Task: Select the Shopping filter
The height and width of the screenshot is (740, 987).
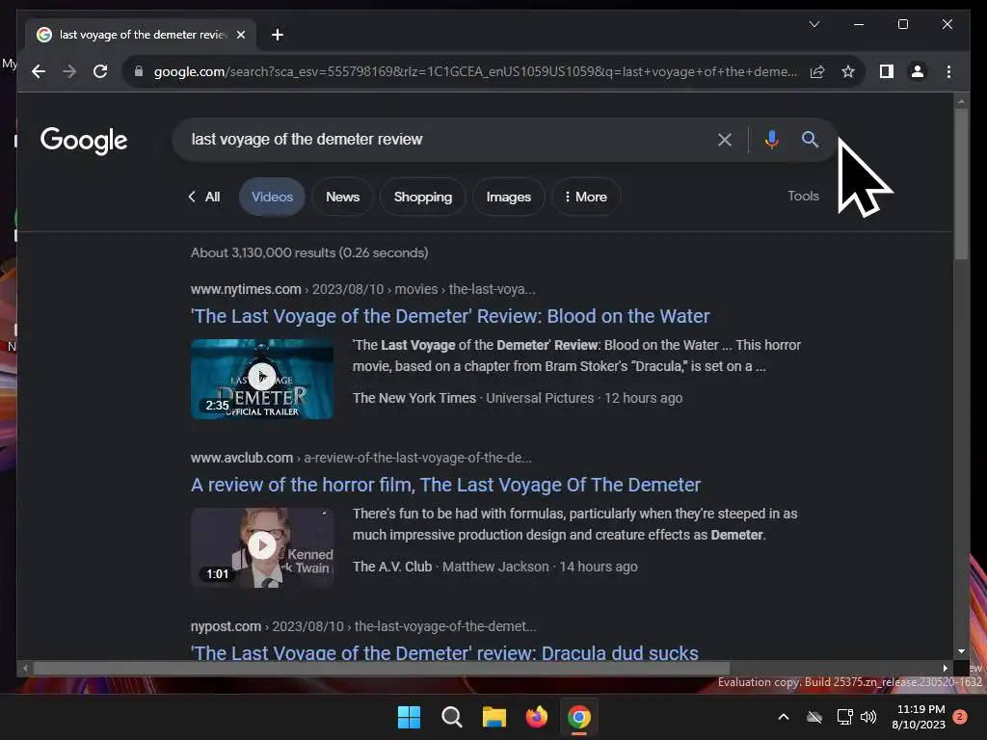Action: (423, 197)
